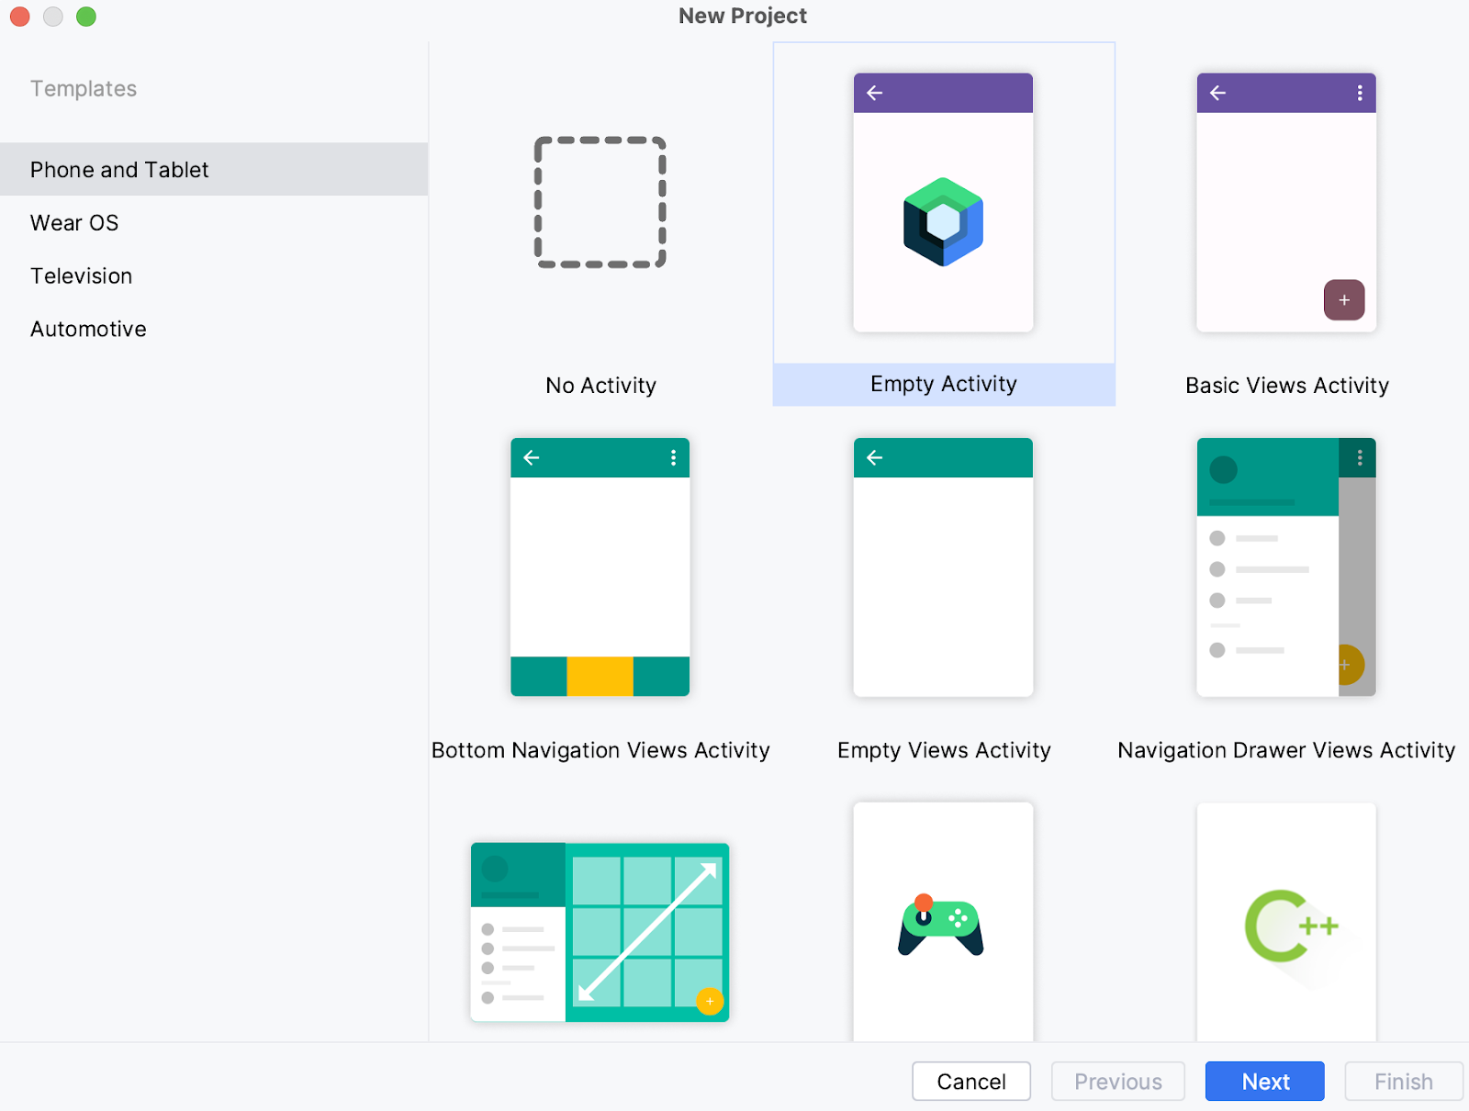Click the Finish button

tap(1403, 1081)
